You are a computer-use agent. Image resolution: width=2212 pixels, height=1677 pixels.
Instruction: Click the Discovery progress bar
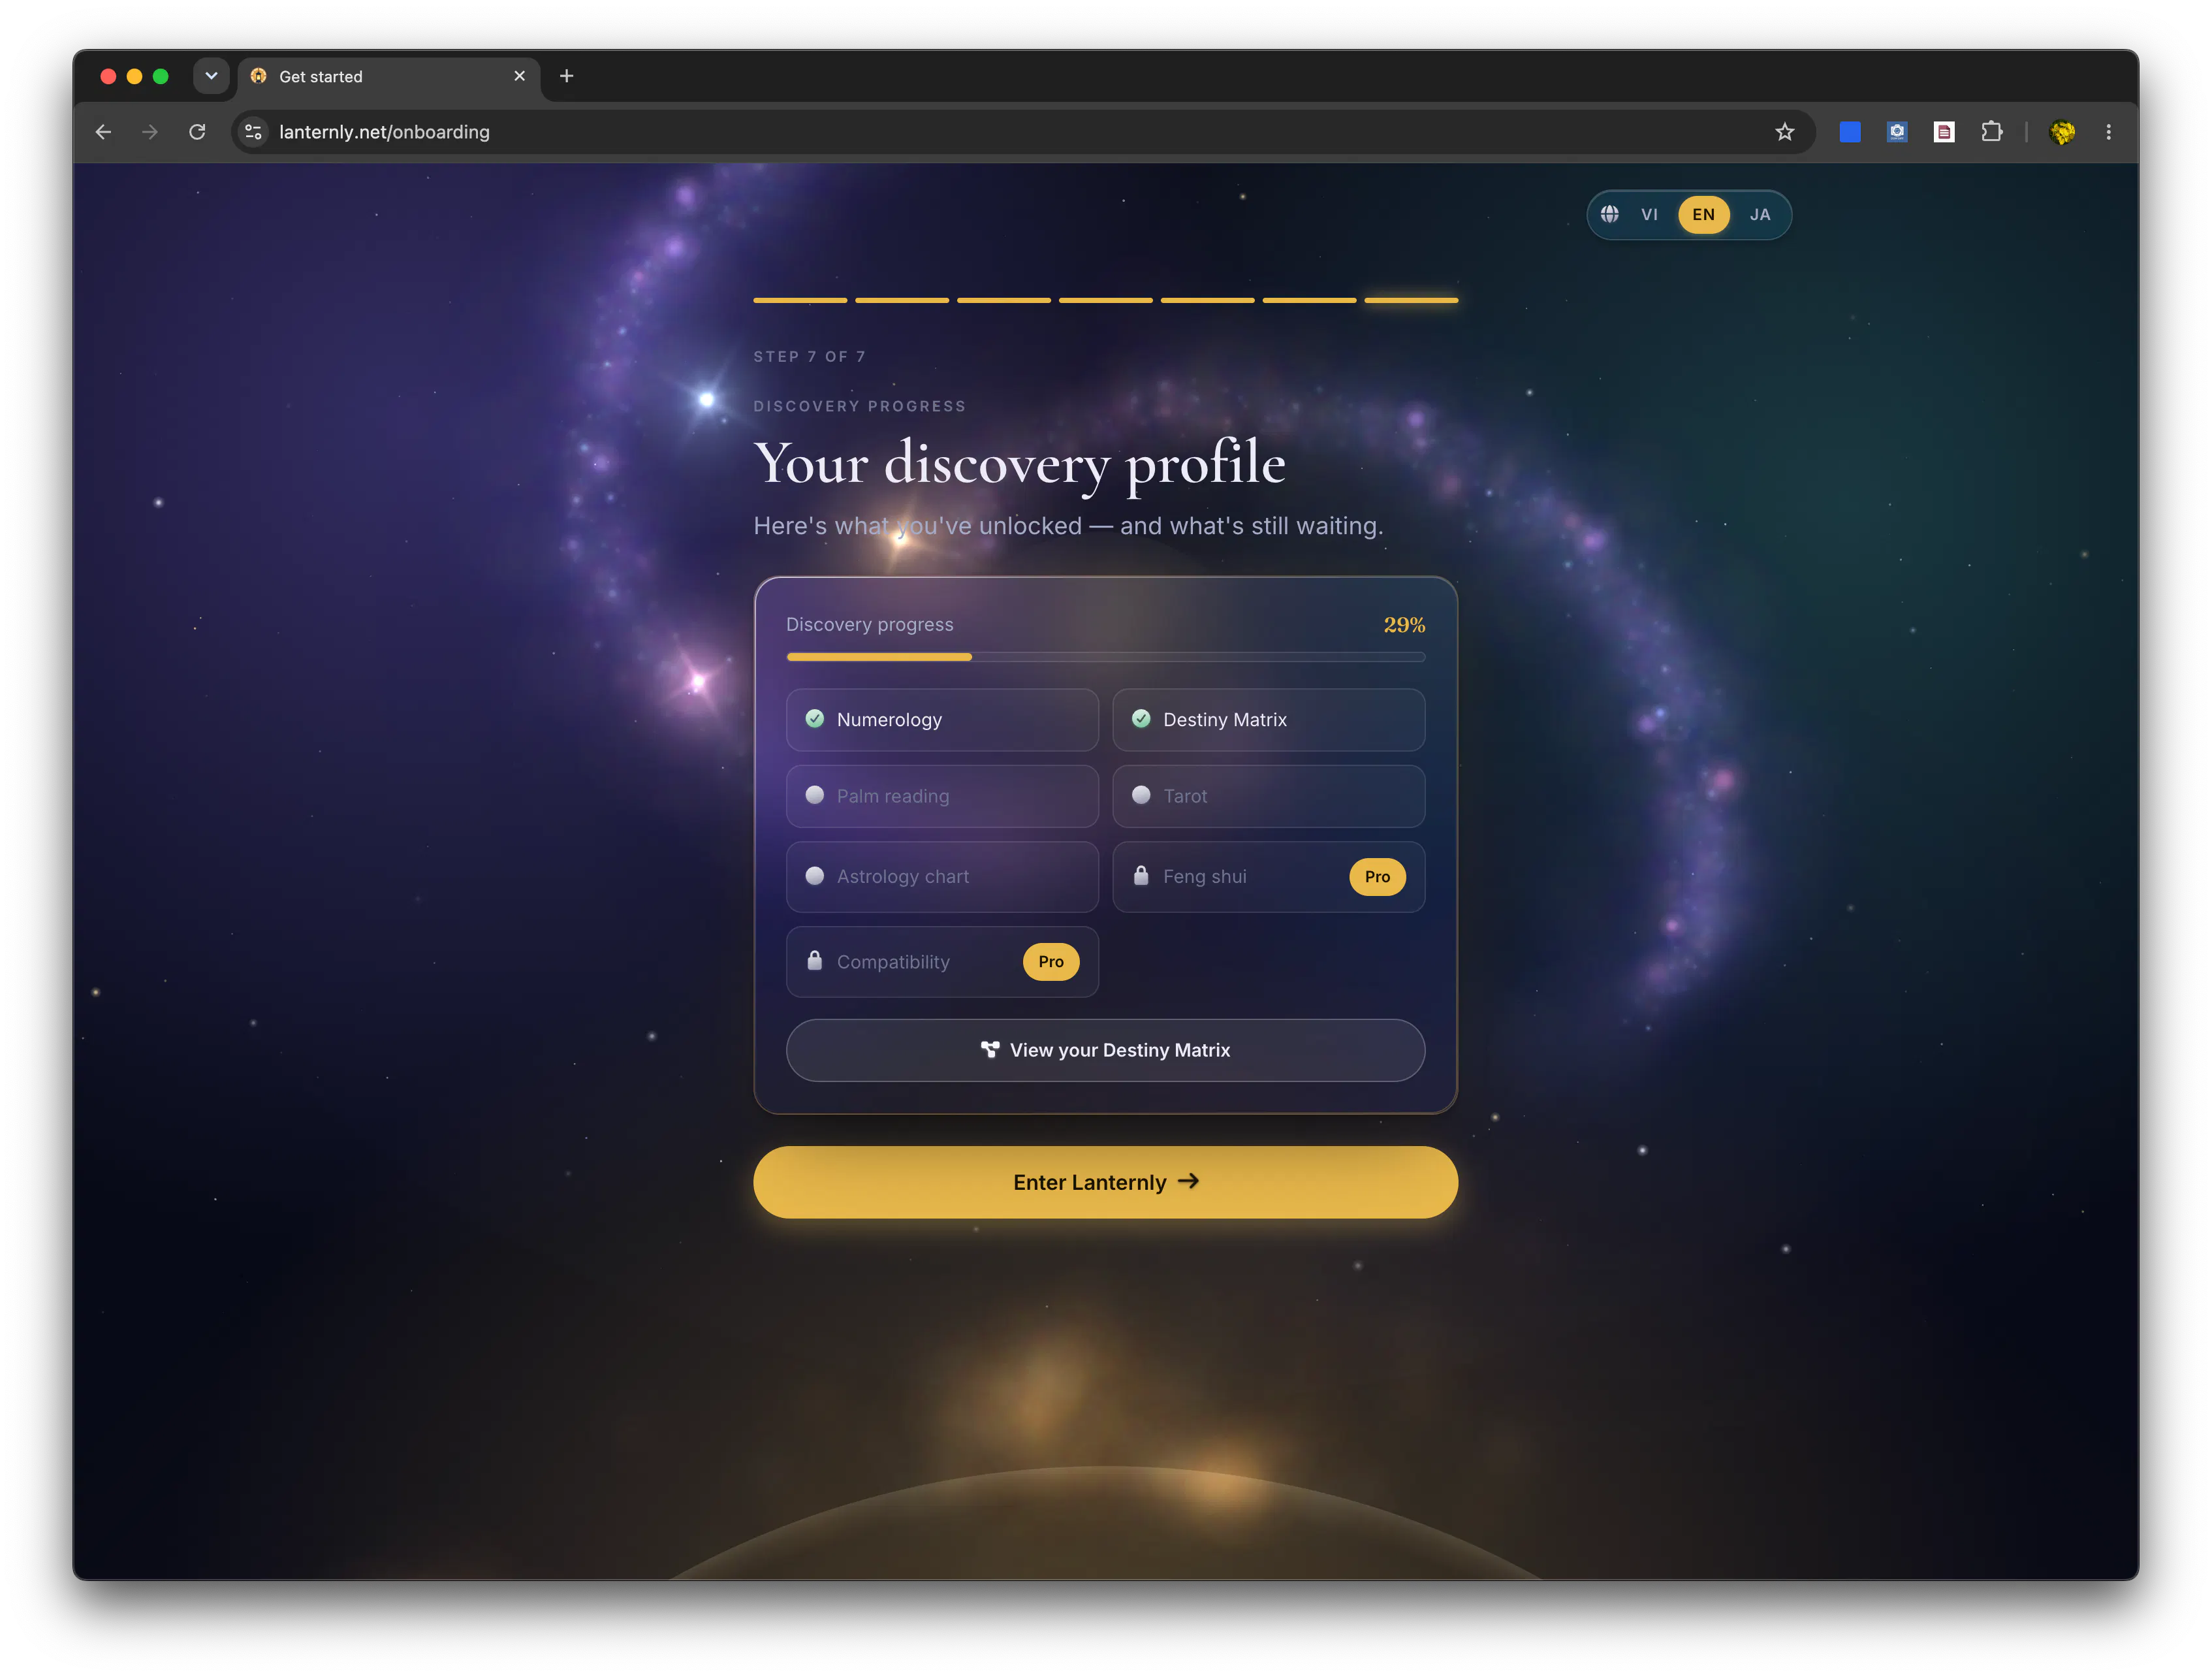coord(1105,657)
